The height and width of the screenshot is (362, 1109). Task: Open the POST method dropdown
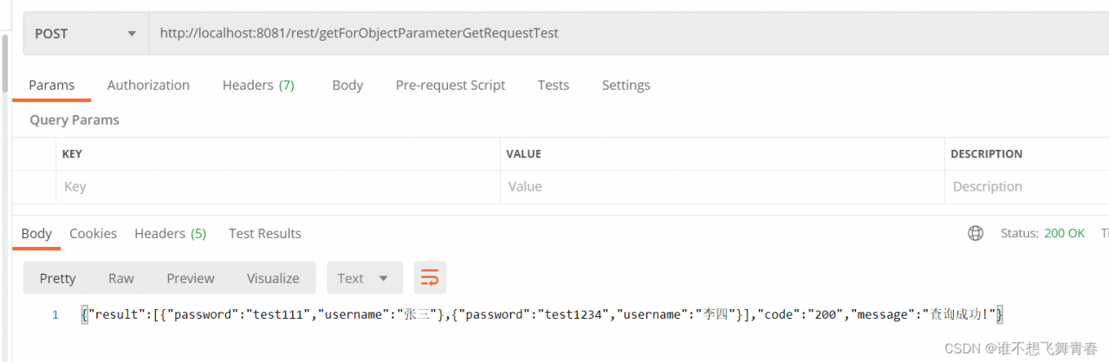[x=86, y=33]
